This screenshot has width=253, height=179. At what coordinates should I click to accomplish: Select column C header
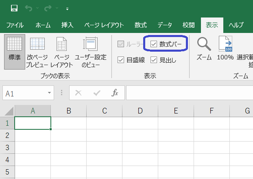105,111
